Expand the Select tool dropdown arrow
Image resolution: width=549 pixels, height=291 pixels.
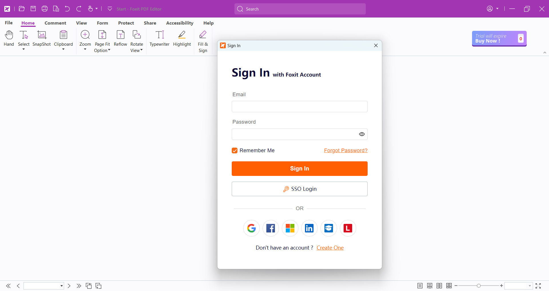tap(24, 49)
